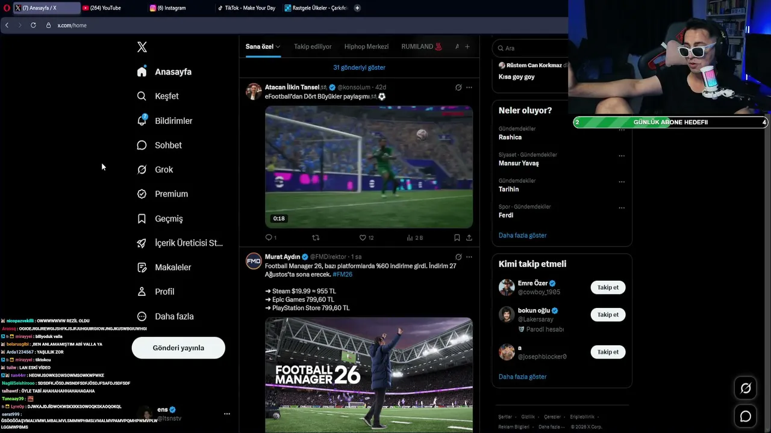This screenshot has width=771, height=433.
Task: Switch to the Rastgele Ülkeler browser tab
Action: pos(316,8)
